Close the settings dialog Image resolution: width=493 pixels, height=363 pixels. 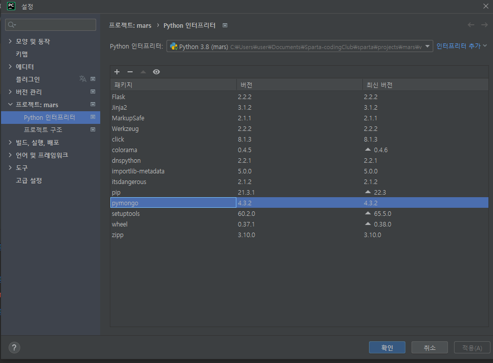[x=486, y=6]
